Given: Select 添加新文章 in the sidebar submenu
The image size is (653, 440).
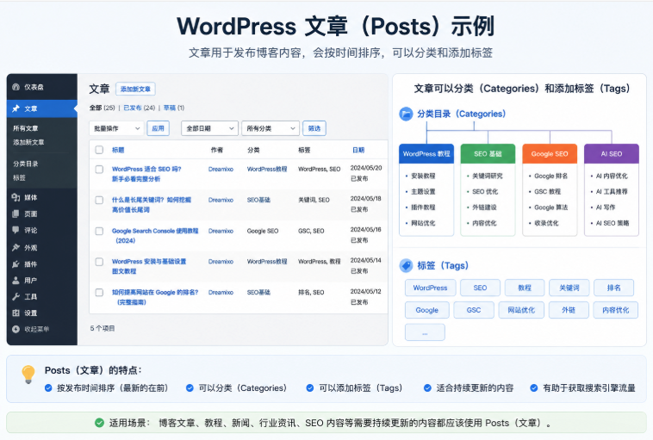Looking at the screenshot, I should pos(28,142).
